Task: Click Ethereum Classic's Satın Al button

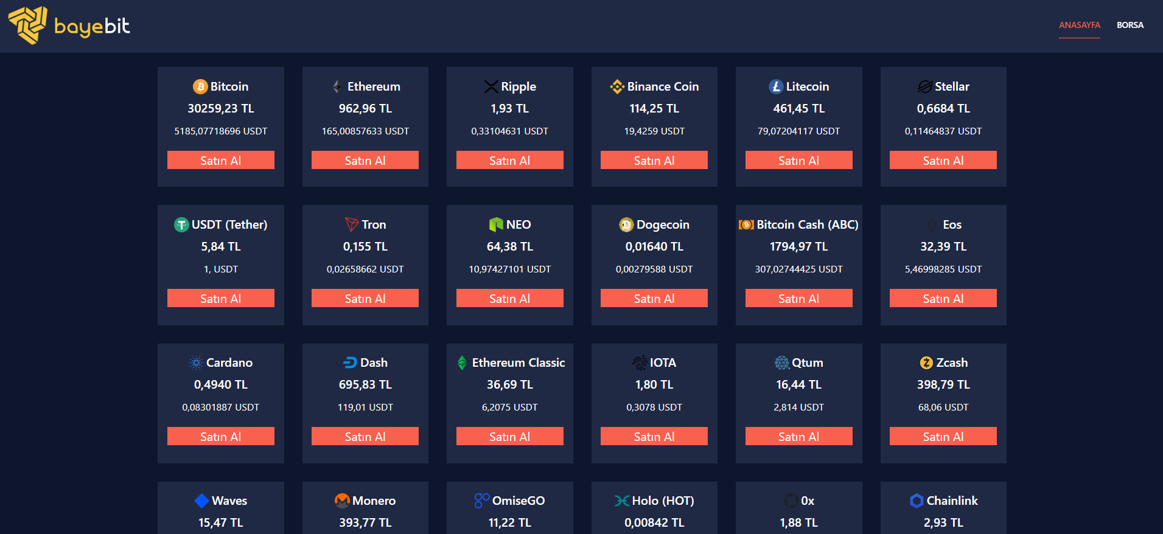Action: pyautogui.click(x=510, y=436)
